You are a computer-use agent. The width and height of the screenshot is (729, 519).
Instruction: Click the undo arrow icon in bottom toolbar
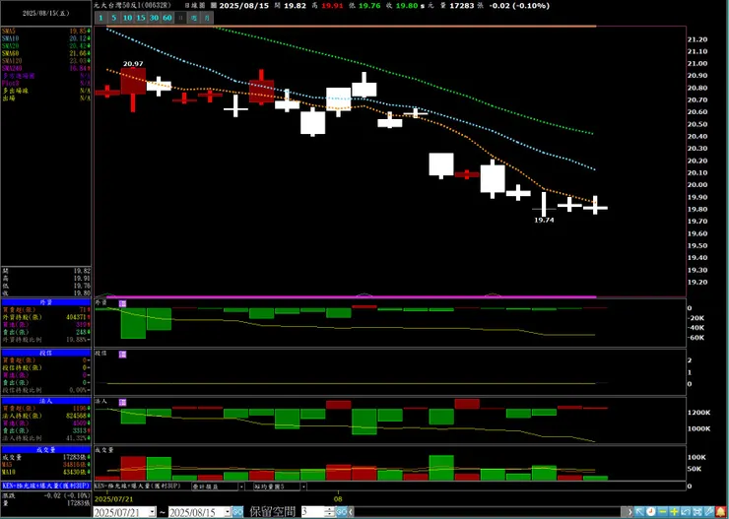click(x=686, y=511)
